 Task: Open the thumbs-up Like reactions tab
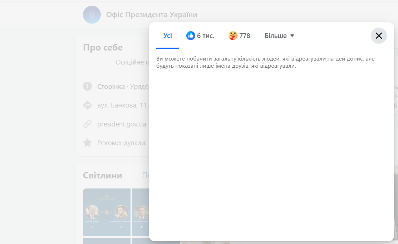[200, 36]
